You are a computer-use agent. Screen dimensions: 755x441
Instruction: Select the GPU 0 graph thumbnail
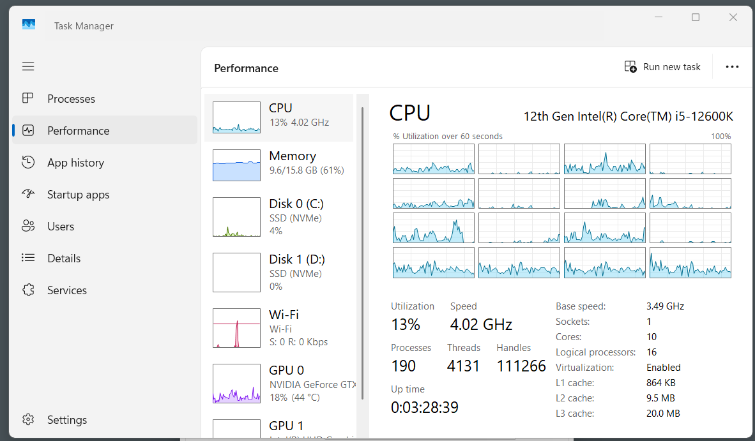(236, 384)
